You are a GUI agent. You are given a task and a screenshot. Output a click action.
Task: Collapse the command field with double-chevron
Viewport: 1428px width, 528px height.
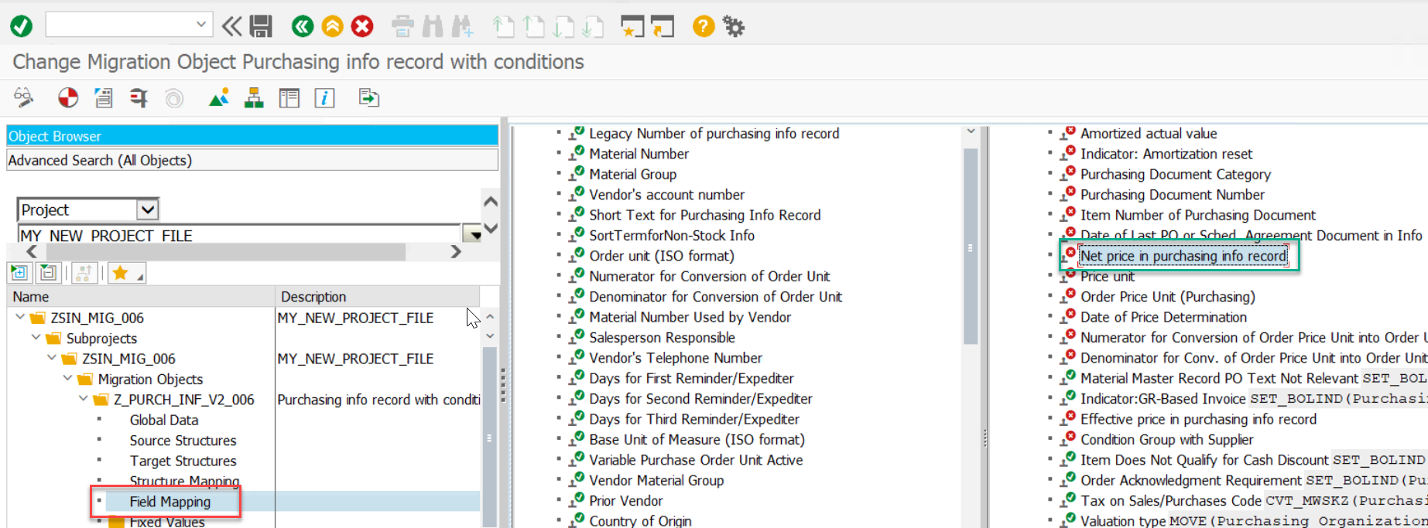[x=231, y=26]
